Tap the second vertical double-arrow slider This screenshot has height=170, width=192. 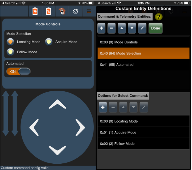point(15,113)
